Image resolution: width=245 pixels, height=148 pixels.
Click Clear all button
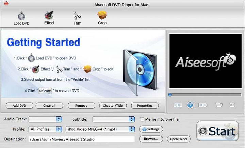pyautogui.click(x=49, y=106)
